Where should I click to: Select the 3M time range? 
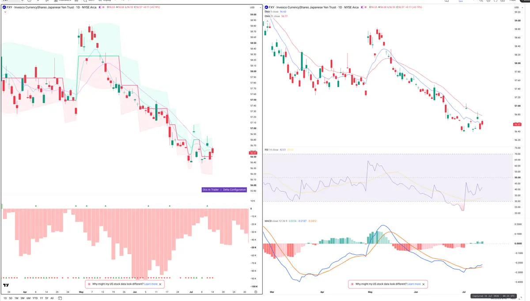[x=23, y=298]
